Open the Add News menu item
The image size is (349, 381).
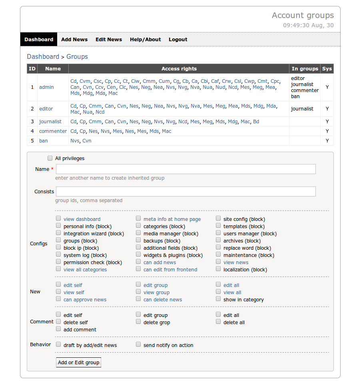tap(74, 40)
